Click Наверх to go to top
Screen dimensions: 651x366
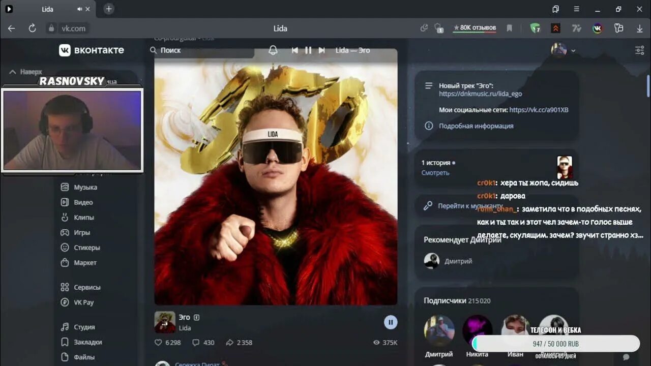25,72
